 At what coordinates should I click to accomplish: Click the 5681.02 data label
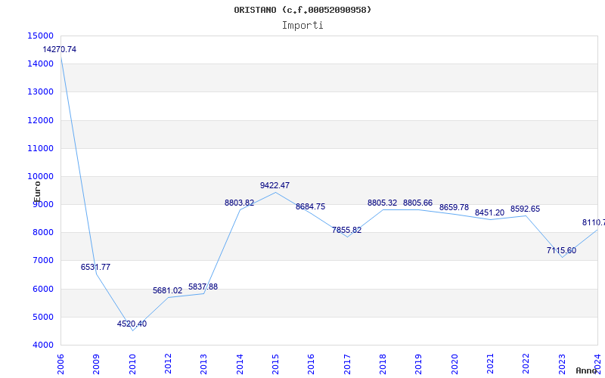coord(167,290)
